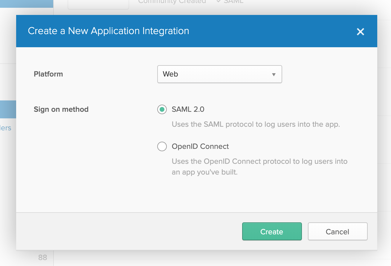The width and height of the screenshot is (391, 266).
Task: Click the app logo placeholder box behind the modal
Action: (x=98, y=3)
